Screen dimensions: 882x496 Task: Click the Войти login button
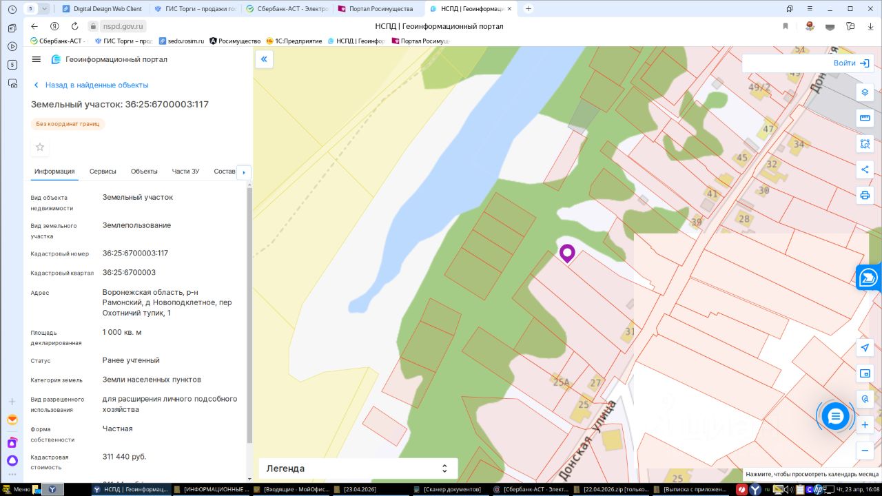pyautogui.click(x=851, y=63)
